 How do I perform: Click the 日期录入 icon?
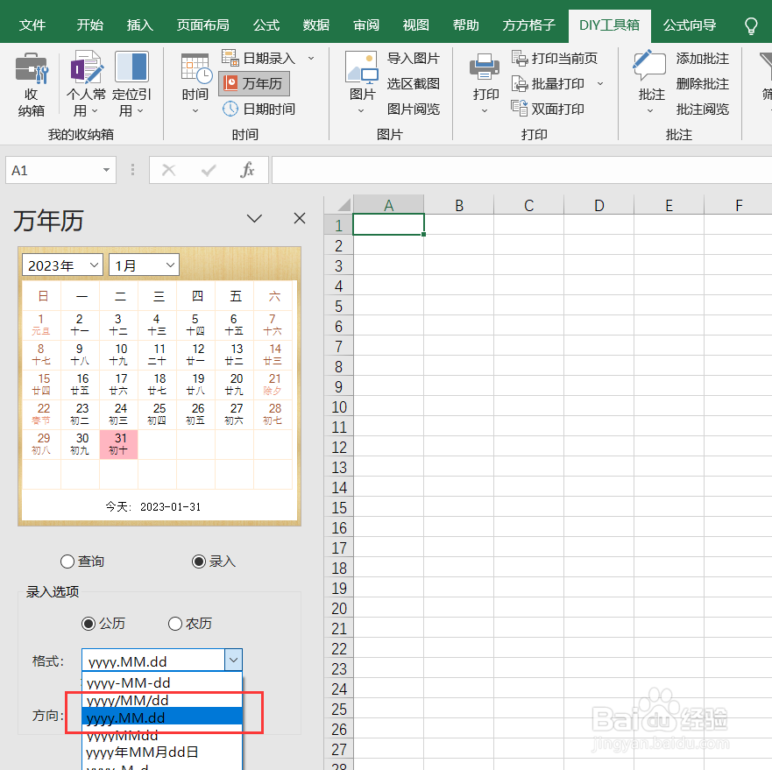230,58
